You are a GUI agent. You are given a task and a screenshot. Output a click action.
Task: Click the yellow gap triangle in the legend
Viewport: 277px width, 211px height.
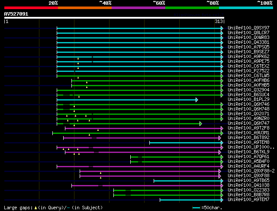click(35, 208)
